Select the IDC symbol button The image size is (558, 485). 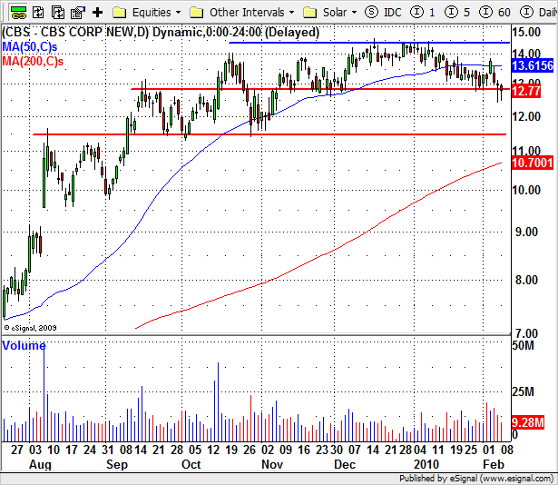tap(393, 13)
